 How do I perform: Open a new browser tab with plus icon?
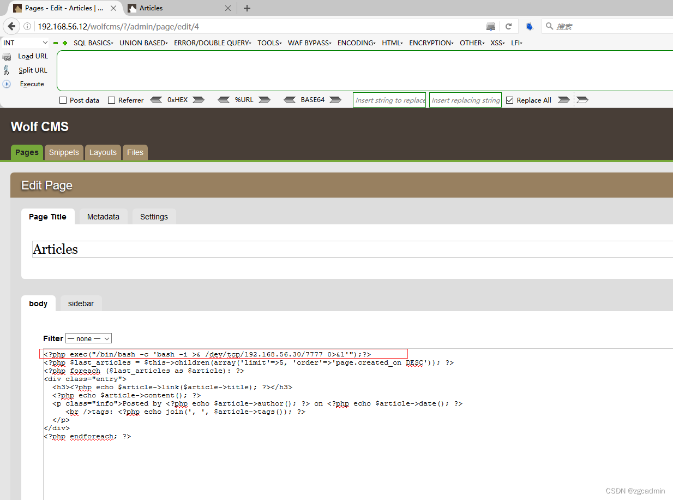point(247,8)
